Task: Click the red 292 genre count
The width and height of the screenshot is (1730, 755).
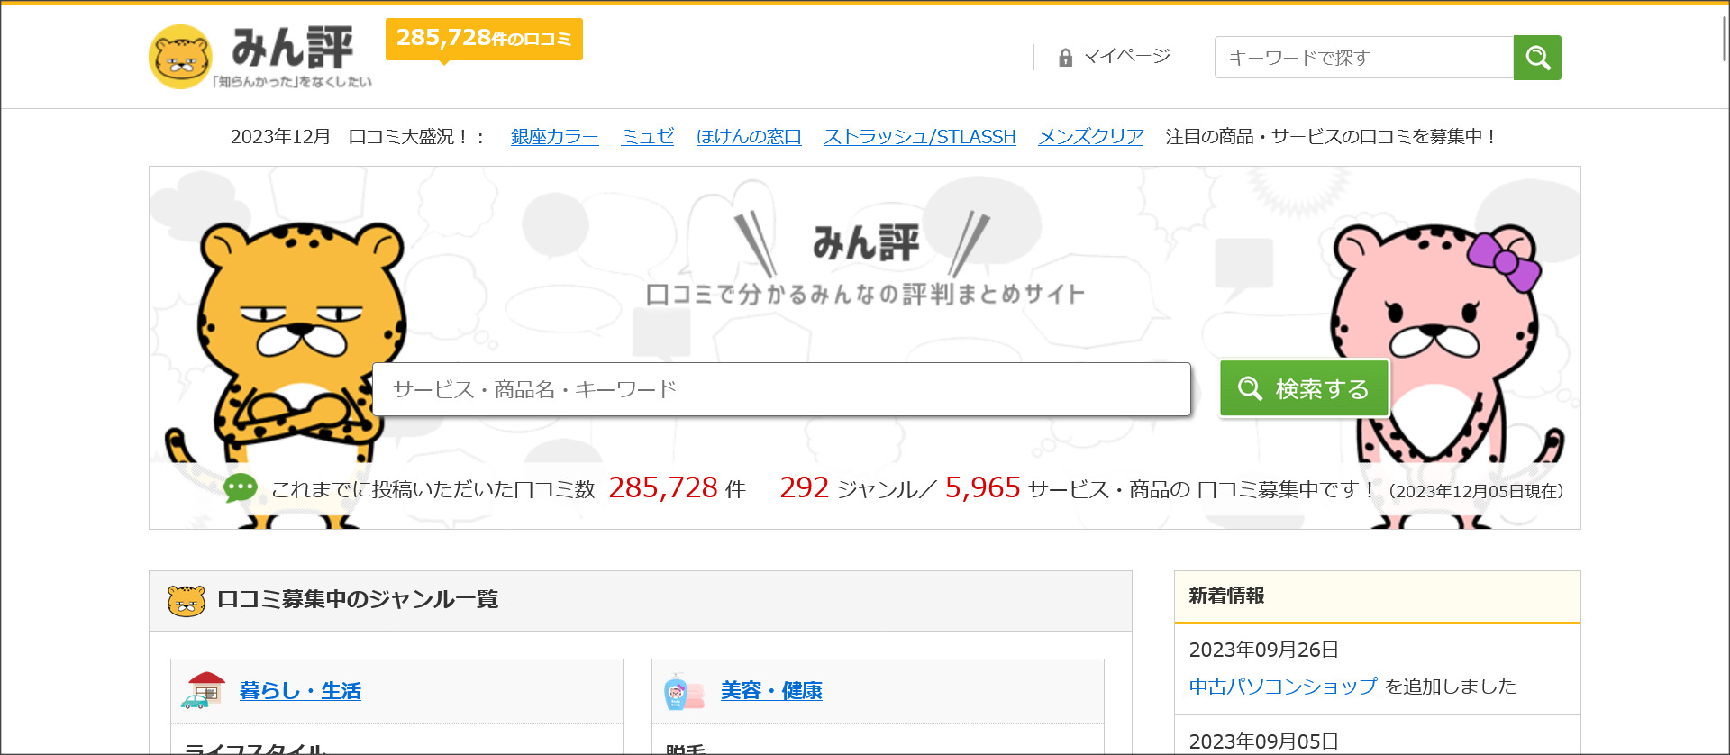Action: click(x=804, y=487)
